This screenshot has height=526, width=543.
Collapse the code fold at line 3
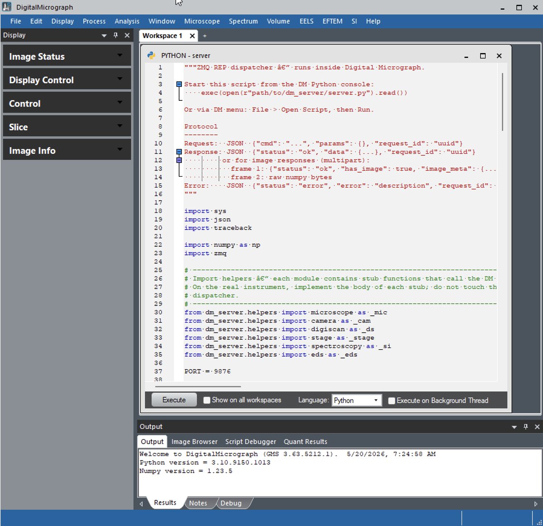coord(179,84)
